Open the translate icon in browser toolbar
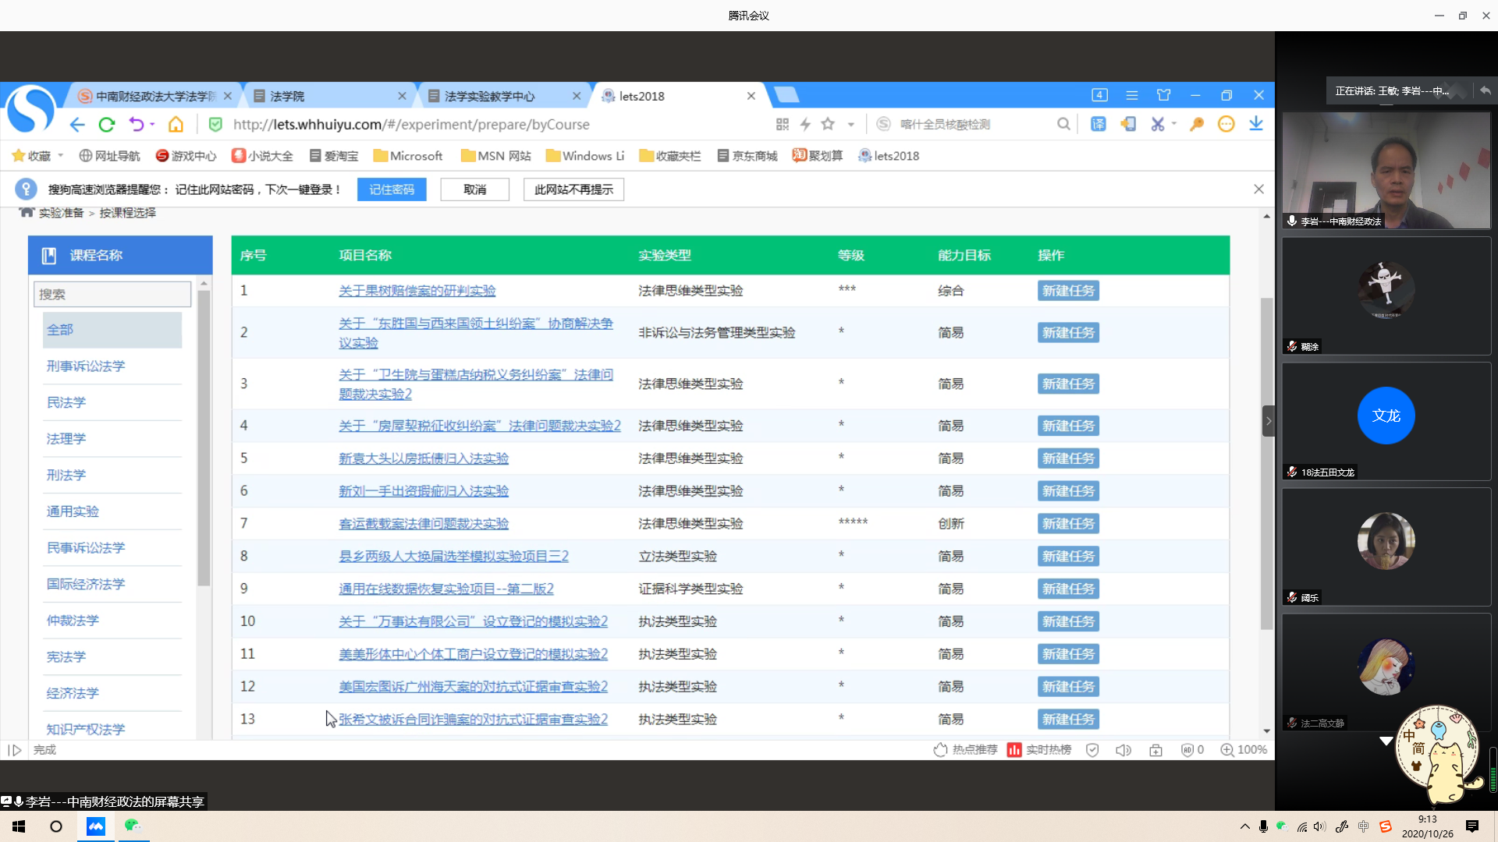The height and width of the screenshot is (842, 1498). (1098, 124)
